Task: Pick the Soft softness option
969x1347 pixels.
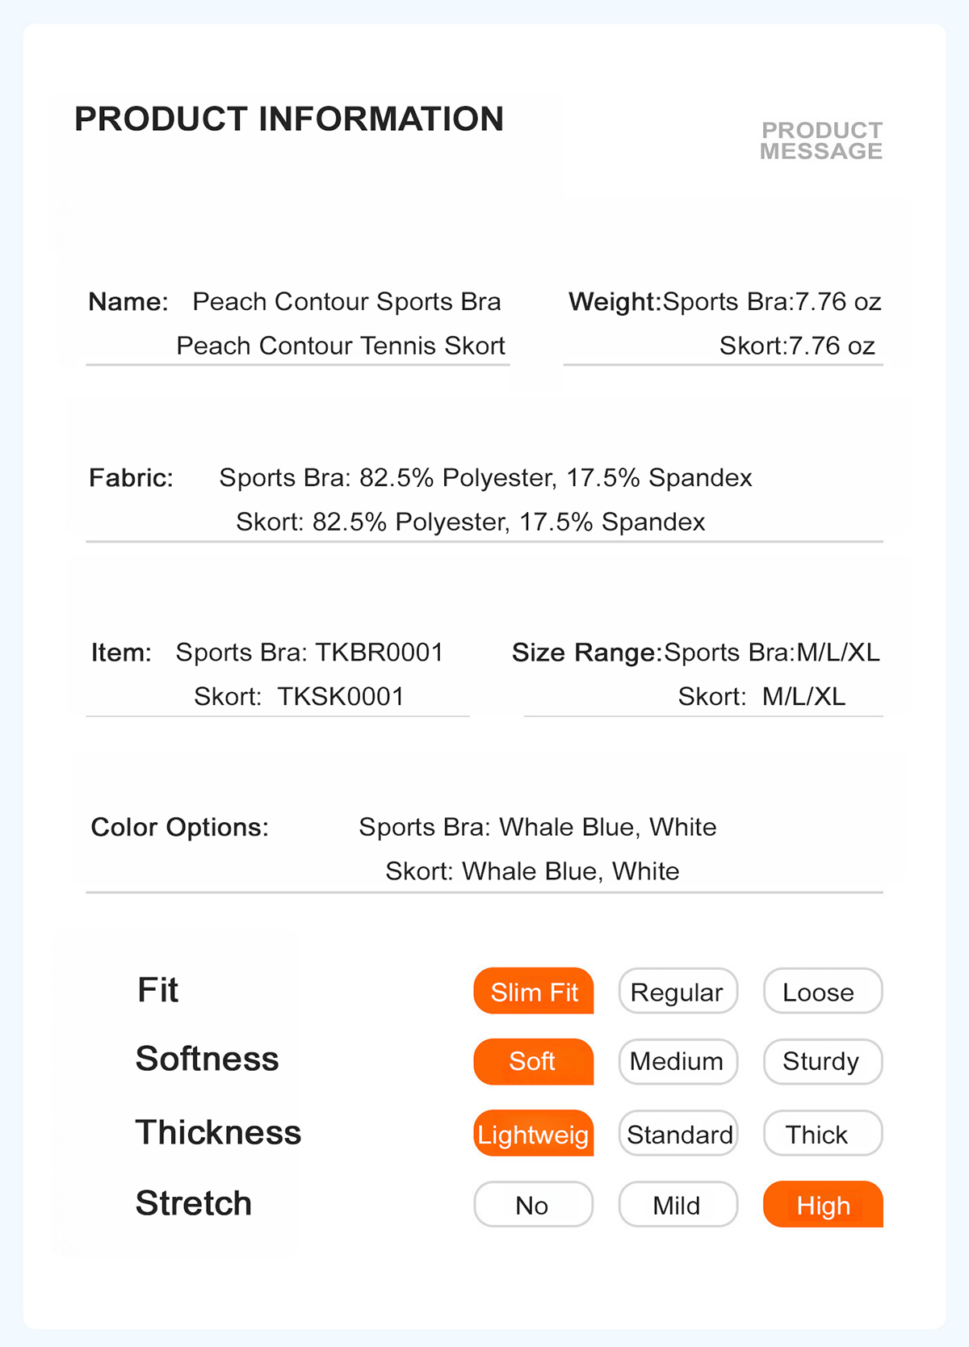Action: point(534,1061)
